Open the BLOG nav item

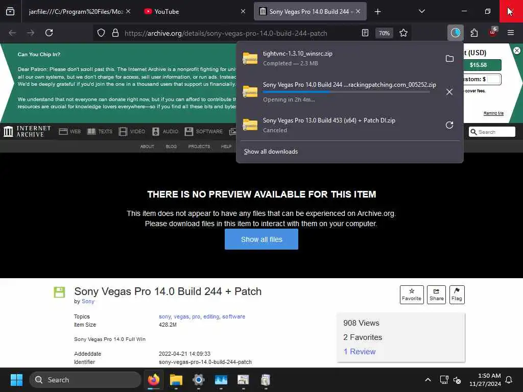pos(171,146)
